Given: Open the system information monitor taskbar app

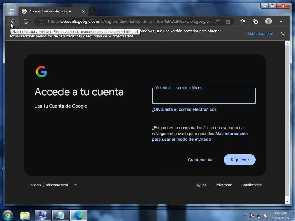Looking at the screenshot, I should (x=43, y=215).
